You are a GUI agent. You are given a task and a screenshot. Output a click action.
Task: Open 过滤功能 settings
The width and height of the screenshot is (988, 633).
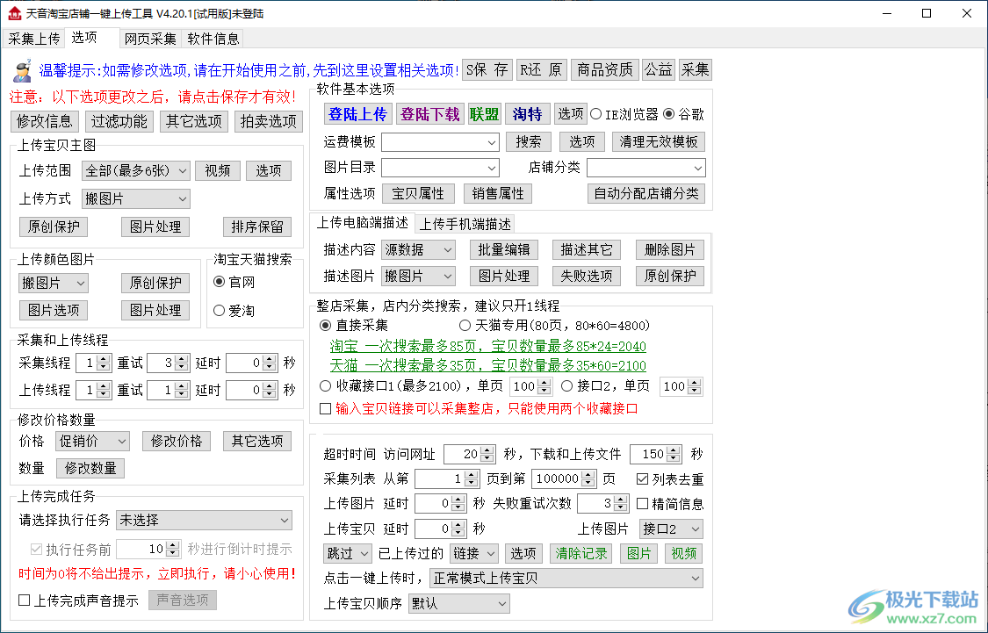[119, 121]
